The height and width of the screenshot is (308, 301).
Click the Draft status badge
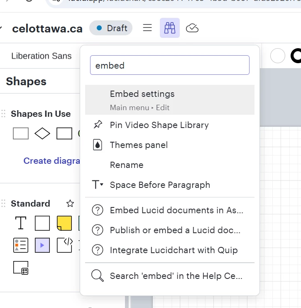pyautogui.click(x=111, y=28)
